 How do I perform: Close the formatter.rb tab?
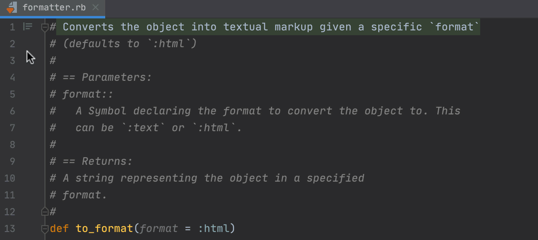pyautogui.click(x=95, y=8)
